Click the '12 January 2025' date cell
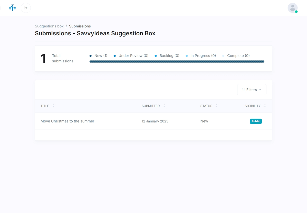This screenshot has width=307, height=213. coord(155,121)
